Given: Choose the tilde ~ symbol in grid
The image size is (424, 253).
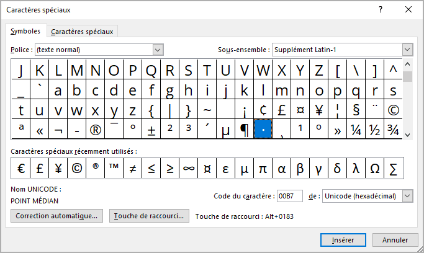Looking at the screenshot, I should tap(207, 109).
